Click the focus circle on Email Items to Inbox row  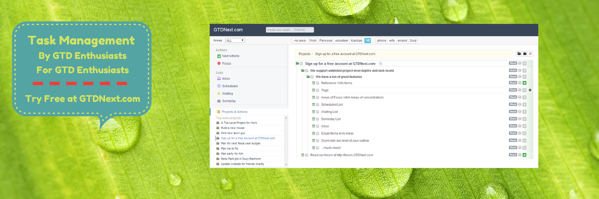(520, 133)
